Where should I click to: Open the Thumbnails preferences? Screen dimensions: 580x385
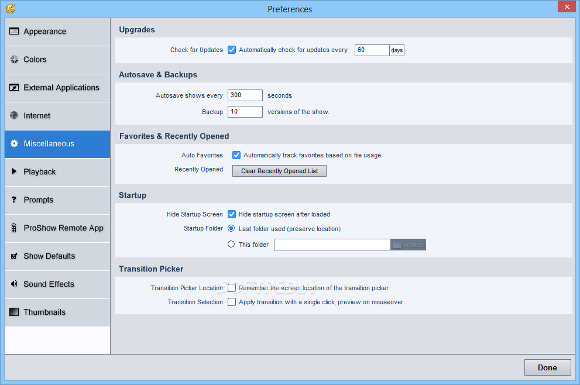pyautogui.click(x=57, y=313)
